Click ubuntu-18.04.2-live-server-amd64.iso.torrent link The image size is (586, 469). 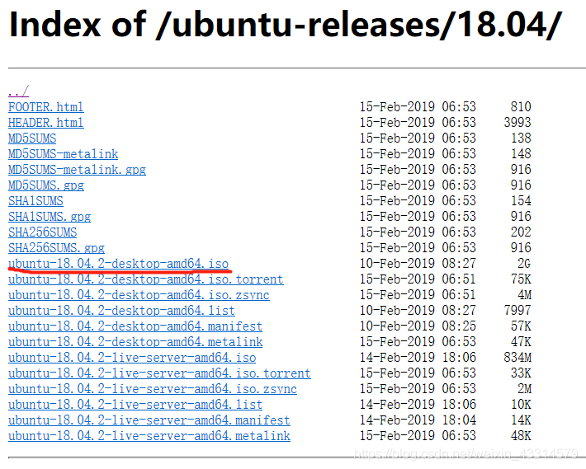159,373
